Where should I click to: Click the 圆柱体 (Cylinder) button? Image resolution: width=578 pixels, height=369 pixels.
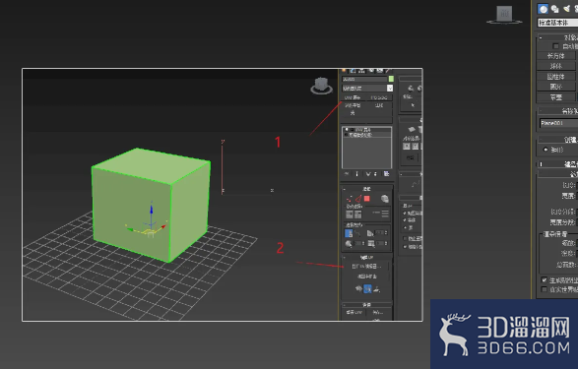[556, 77]
